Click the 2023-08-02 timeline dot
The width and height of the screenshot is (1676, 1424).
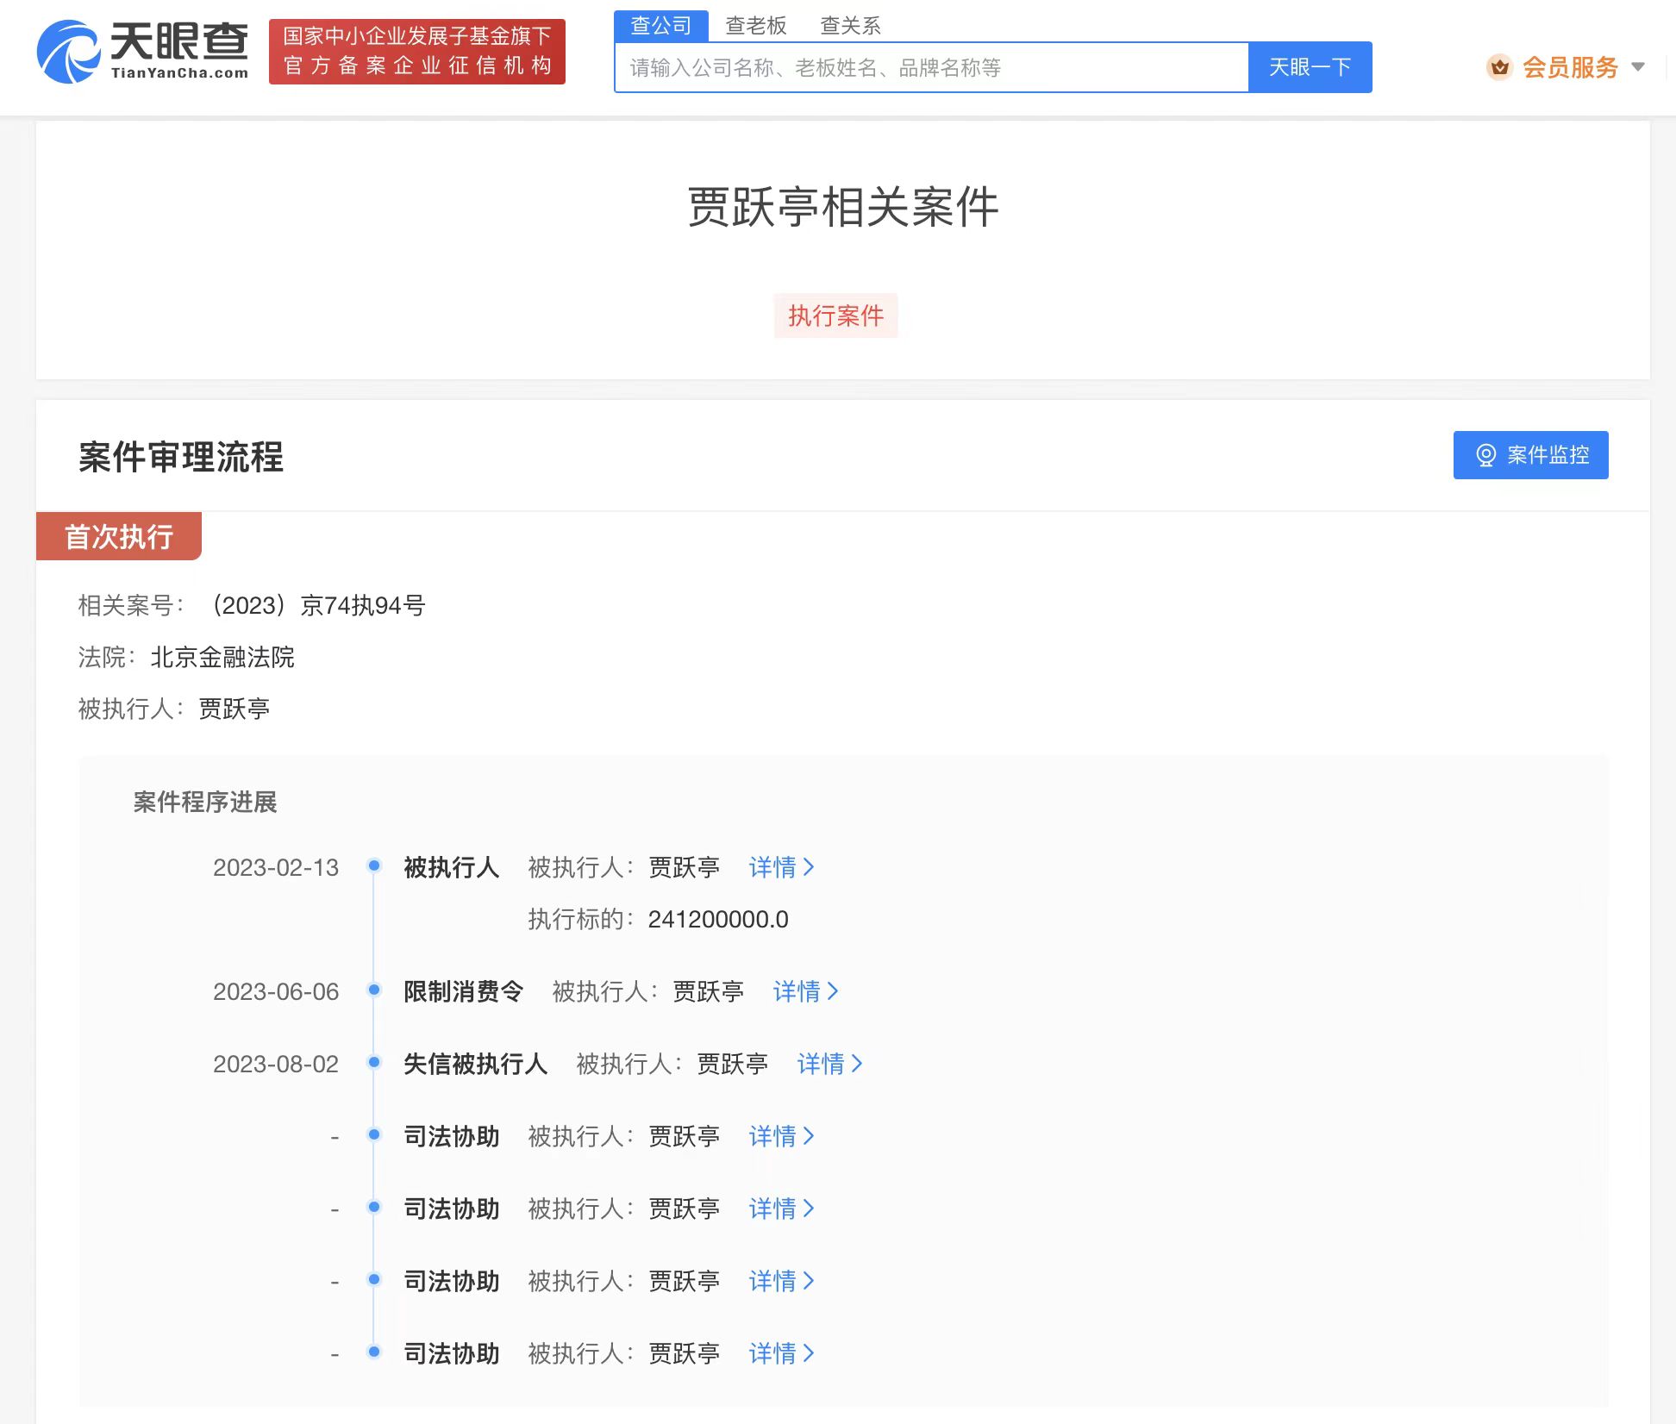point(374,1062)
